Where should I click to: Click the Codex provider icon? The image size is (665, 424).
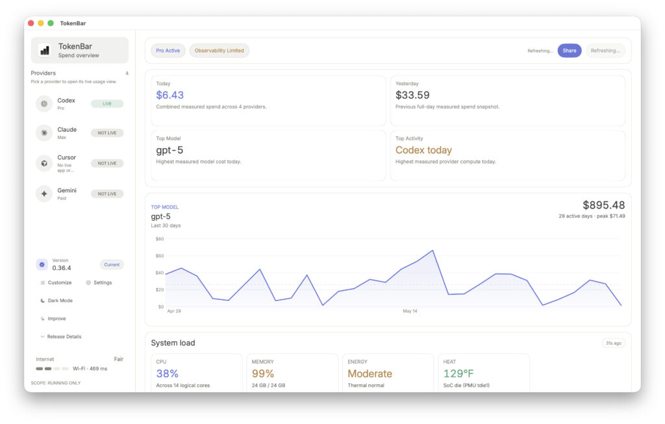[44, 103]
